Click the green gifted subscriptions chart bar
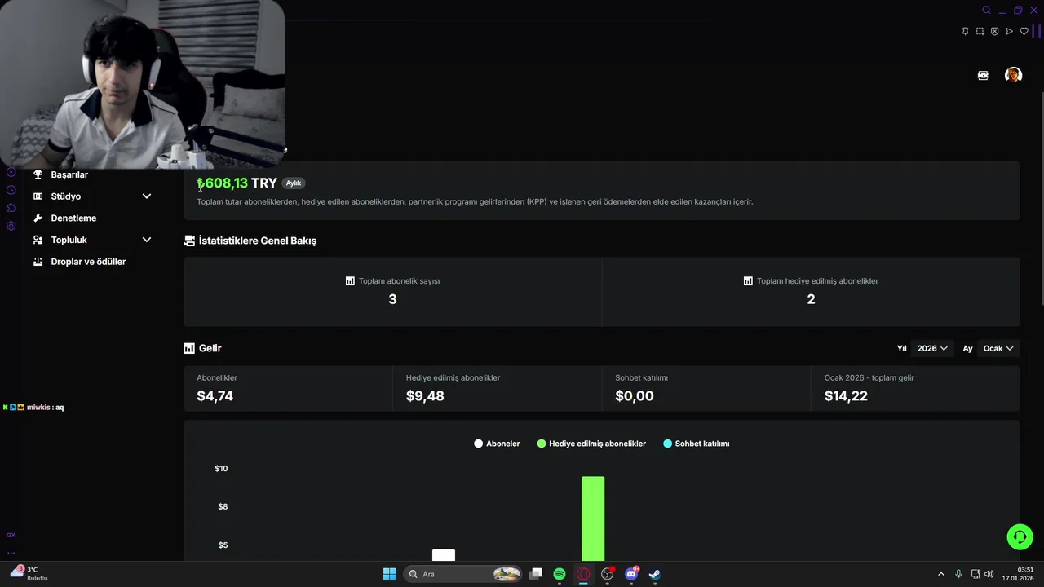This screenshot has height=587, width=1044. tap(593, 519)
